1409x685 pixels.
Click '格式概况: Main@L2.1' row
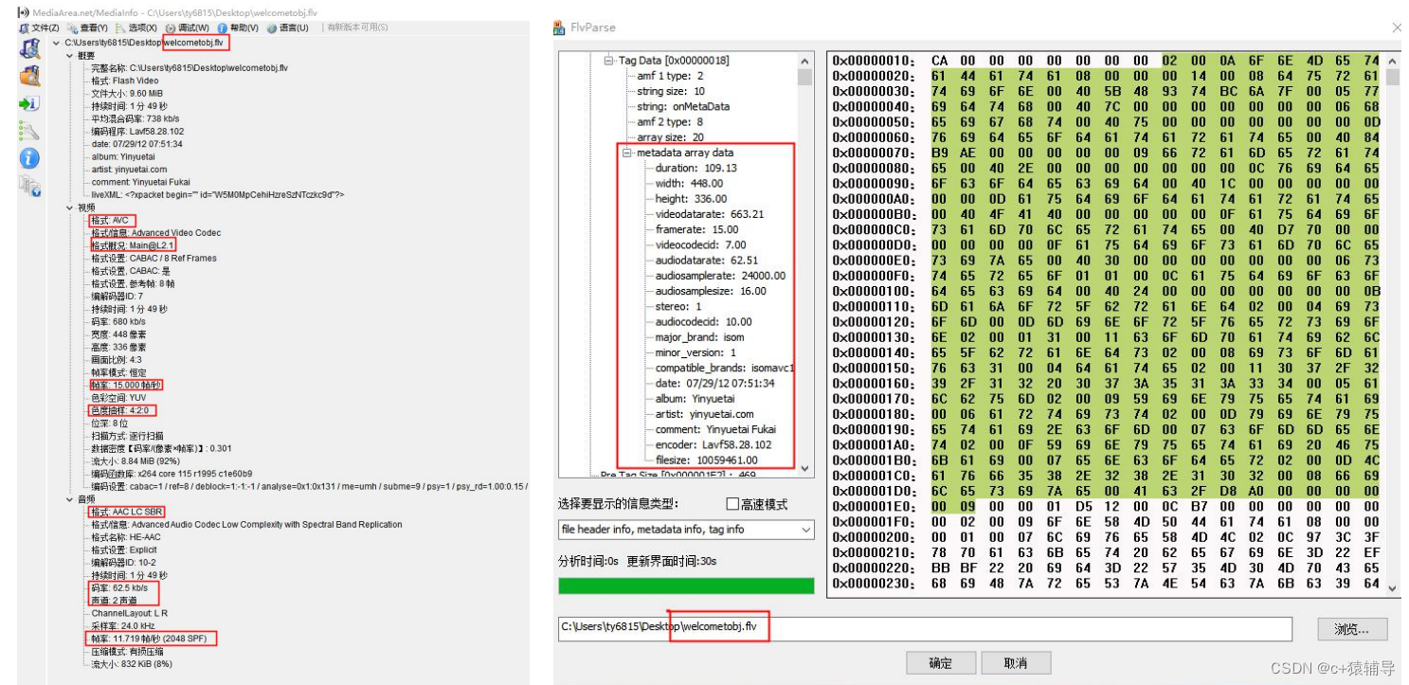coord(133,244)
